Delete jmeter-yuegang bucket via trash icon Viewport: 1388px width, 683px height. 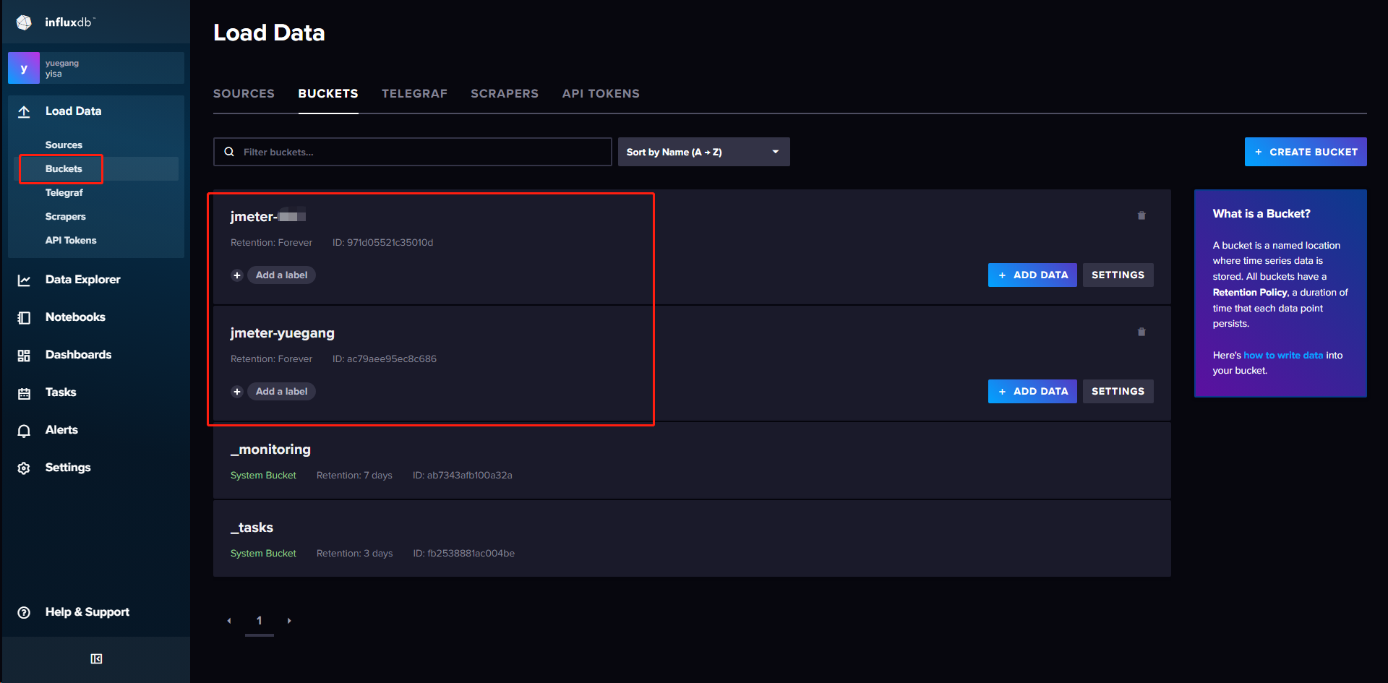[x=1141, y=332]
